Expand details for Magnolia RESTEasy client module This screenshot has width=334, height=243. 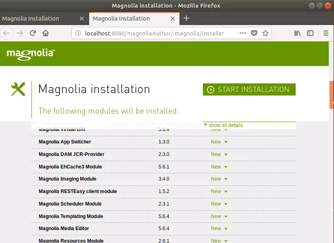point(219,191)
